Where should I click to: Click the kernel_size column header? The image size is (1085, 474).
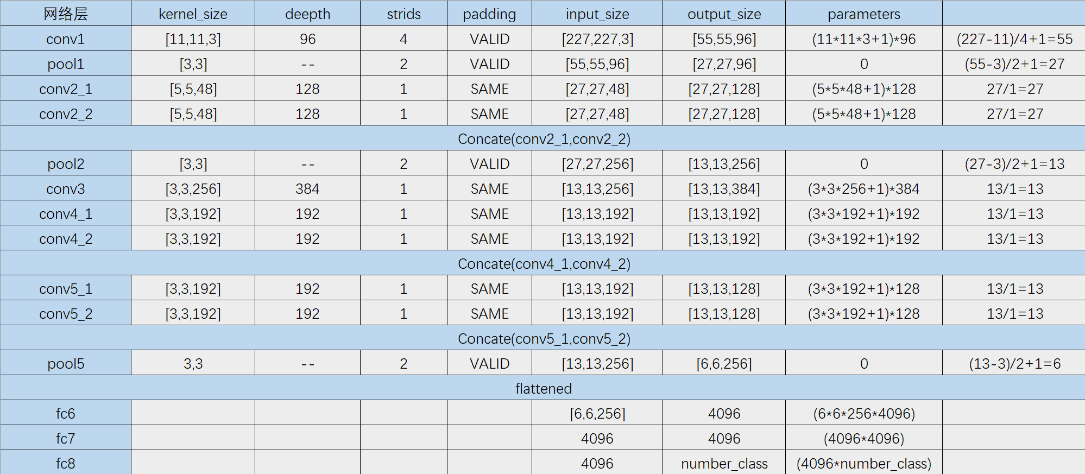click(x=193, y=13)
